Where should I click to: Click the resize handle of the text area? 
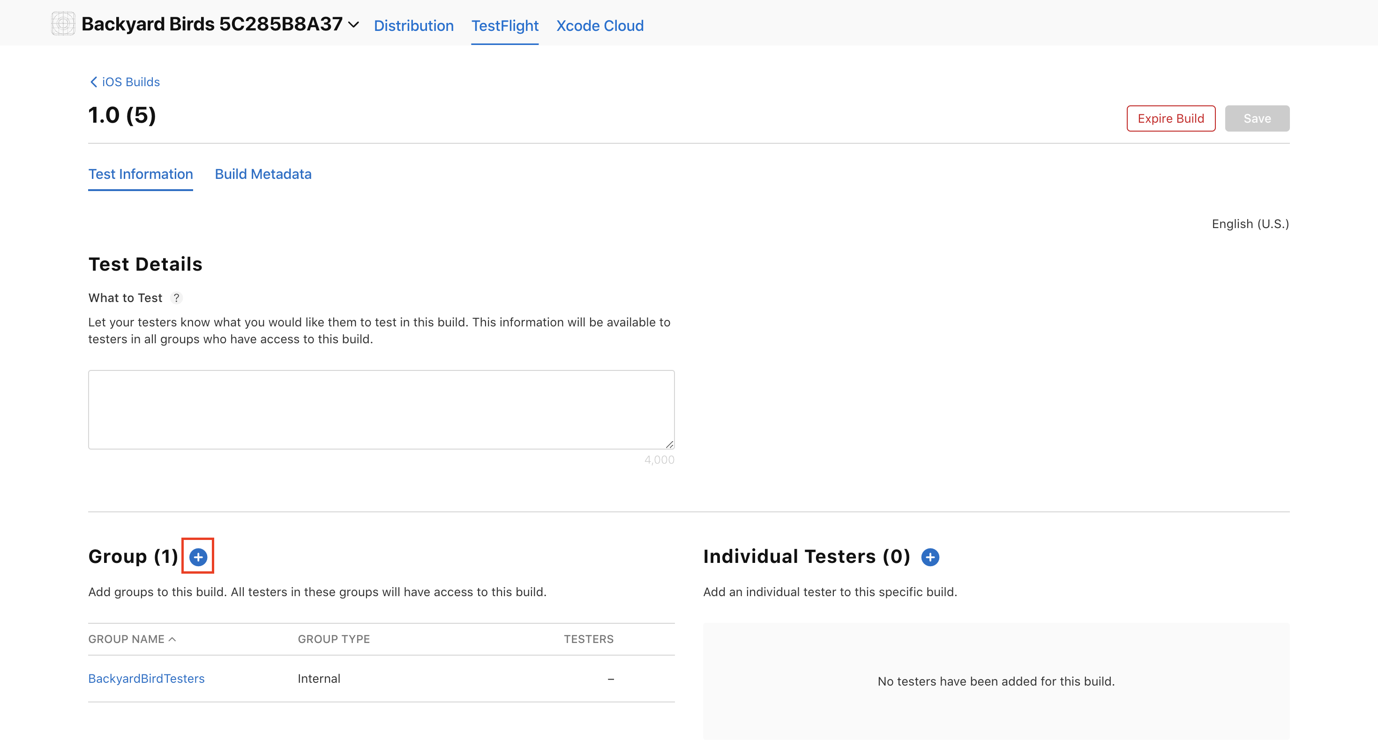coord(669,444)
